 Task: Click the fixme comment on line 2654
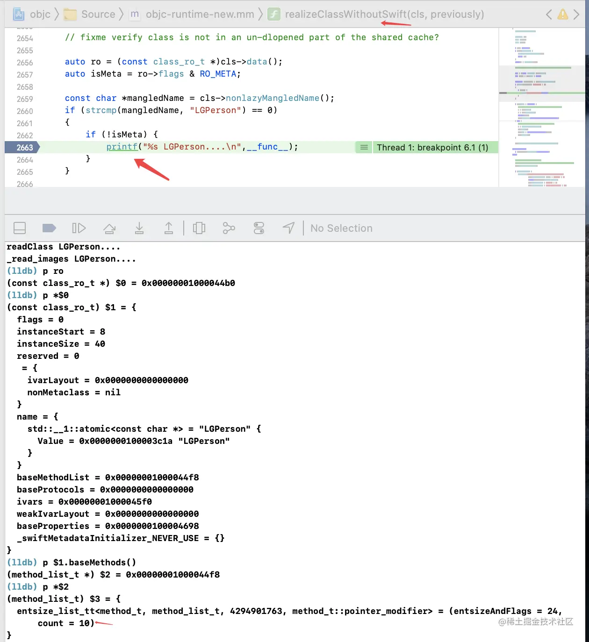(x=252, y=37)
